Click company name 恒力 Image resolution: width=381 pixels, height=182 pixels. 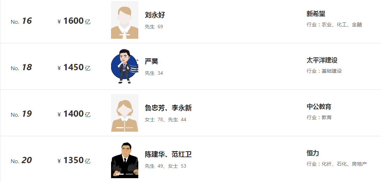[313, 153]
